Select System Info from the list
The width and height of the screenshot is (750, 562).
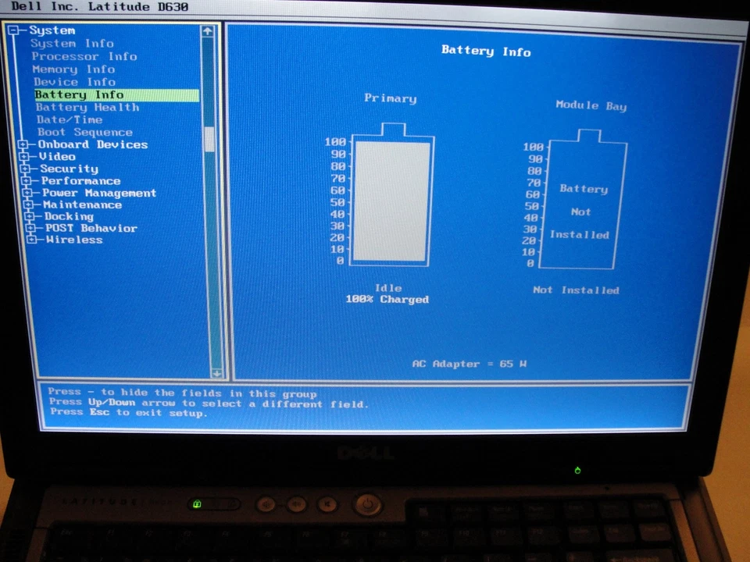click(72, 43)
